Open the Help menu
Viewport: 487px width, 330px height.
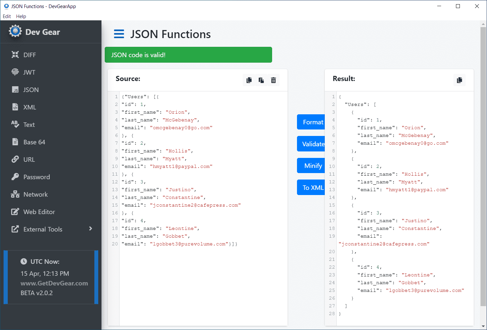pyautogui.click(x=21, y=16)
